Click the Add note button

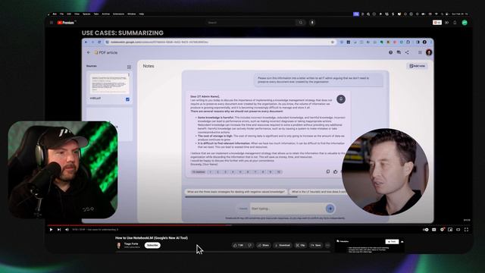tap(418, 66)
